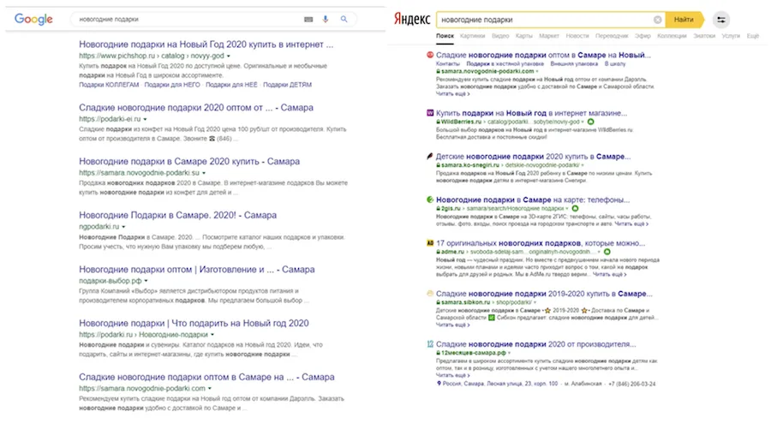Switch to Yandex Видео tab
This screenshot has width=771, height=423.
tap(500, 36)
